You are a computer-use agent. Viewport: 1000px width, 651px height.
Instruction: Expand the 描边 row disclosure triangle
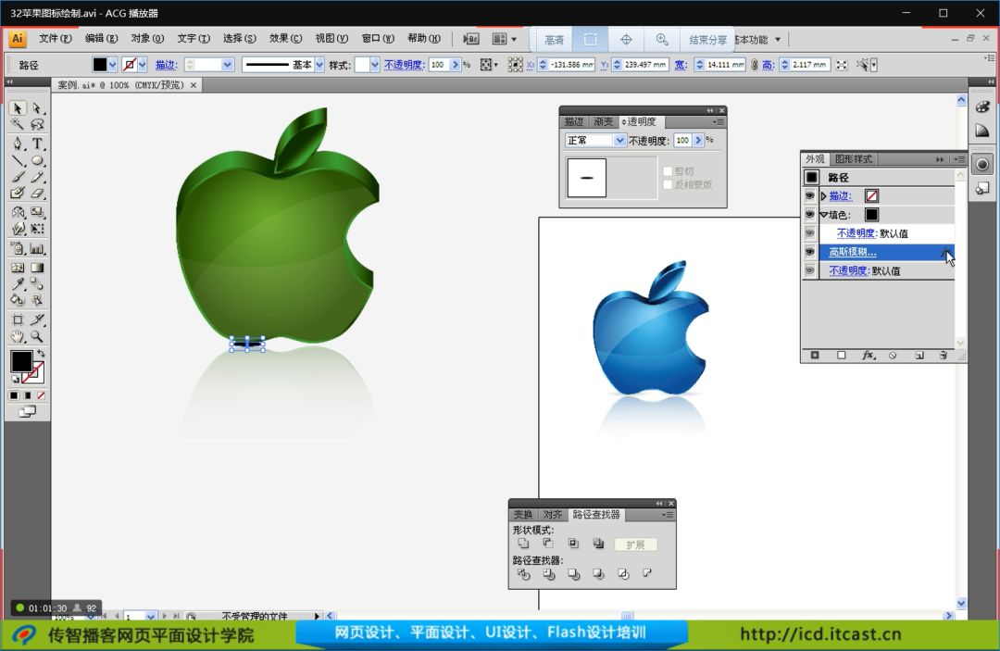click(823, 196)
